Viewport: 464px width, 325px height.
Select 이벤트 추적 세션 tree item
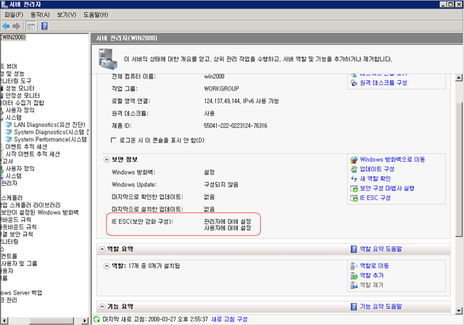click(x=26, y=147)
